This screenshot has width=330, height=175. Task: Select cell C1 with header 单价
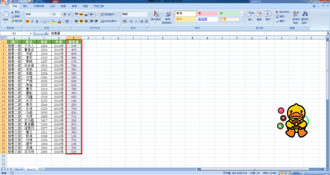44,42
